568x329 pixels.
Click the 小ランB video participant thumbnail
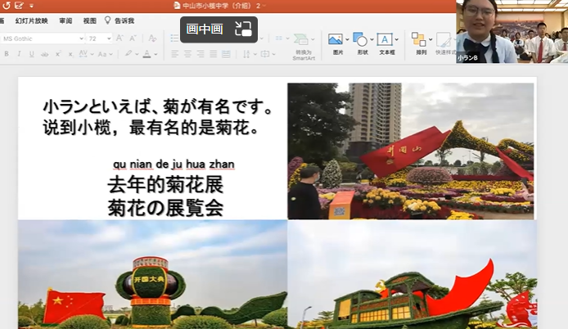tap(512, 32)
